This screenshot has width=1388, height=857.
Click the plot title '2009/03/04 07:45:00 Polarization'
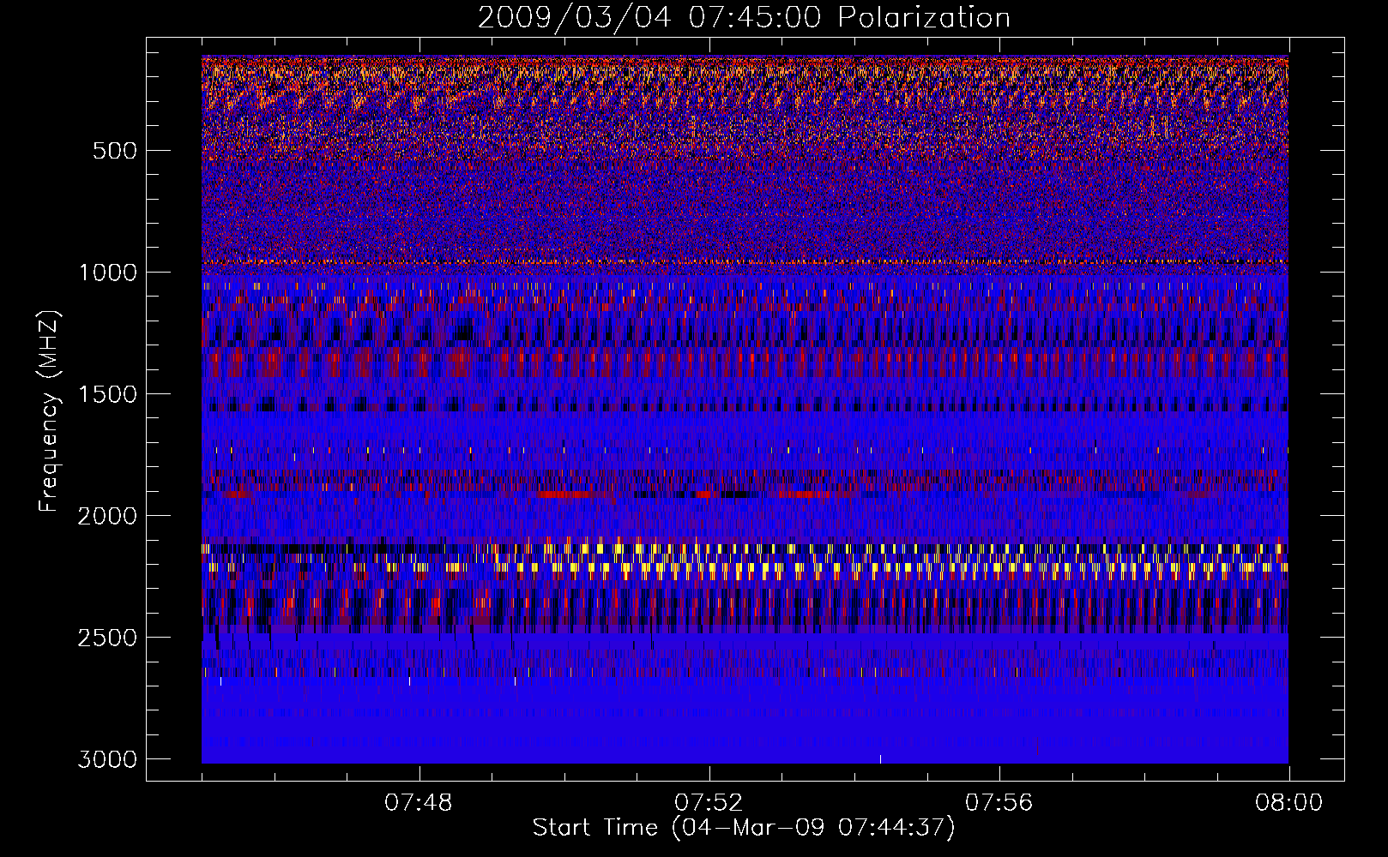coord(744,18)
